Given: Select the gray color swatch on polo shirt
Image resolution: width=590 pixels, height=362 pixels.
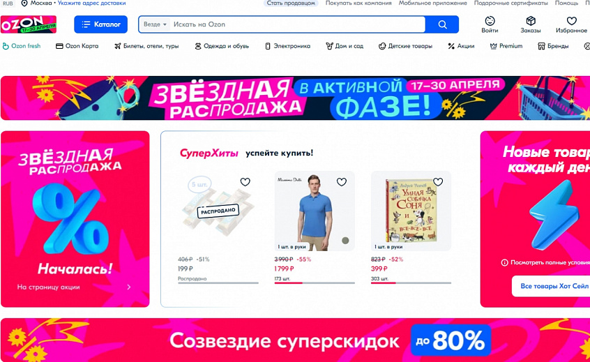Looking at the screenshot, I should [345, 241].
